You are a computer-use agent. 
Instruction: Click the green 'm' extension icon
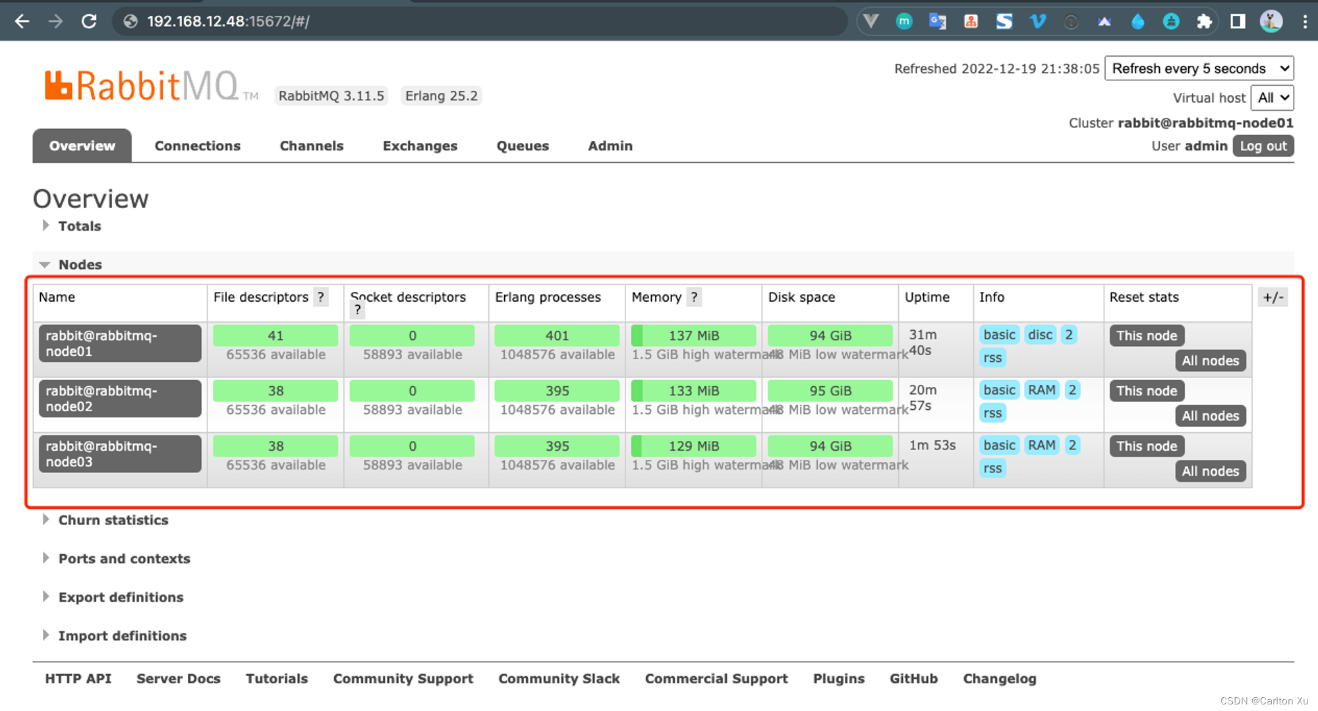coord(904,21)
